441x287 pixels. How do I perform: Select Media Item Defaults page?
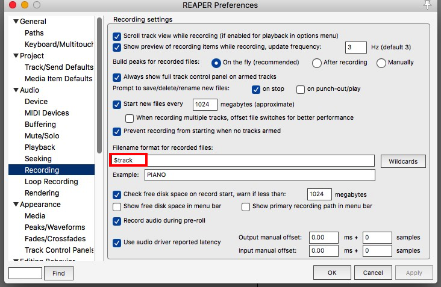coord(58,79)
